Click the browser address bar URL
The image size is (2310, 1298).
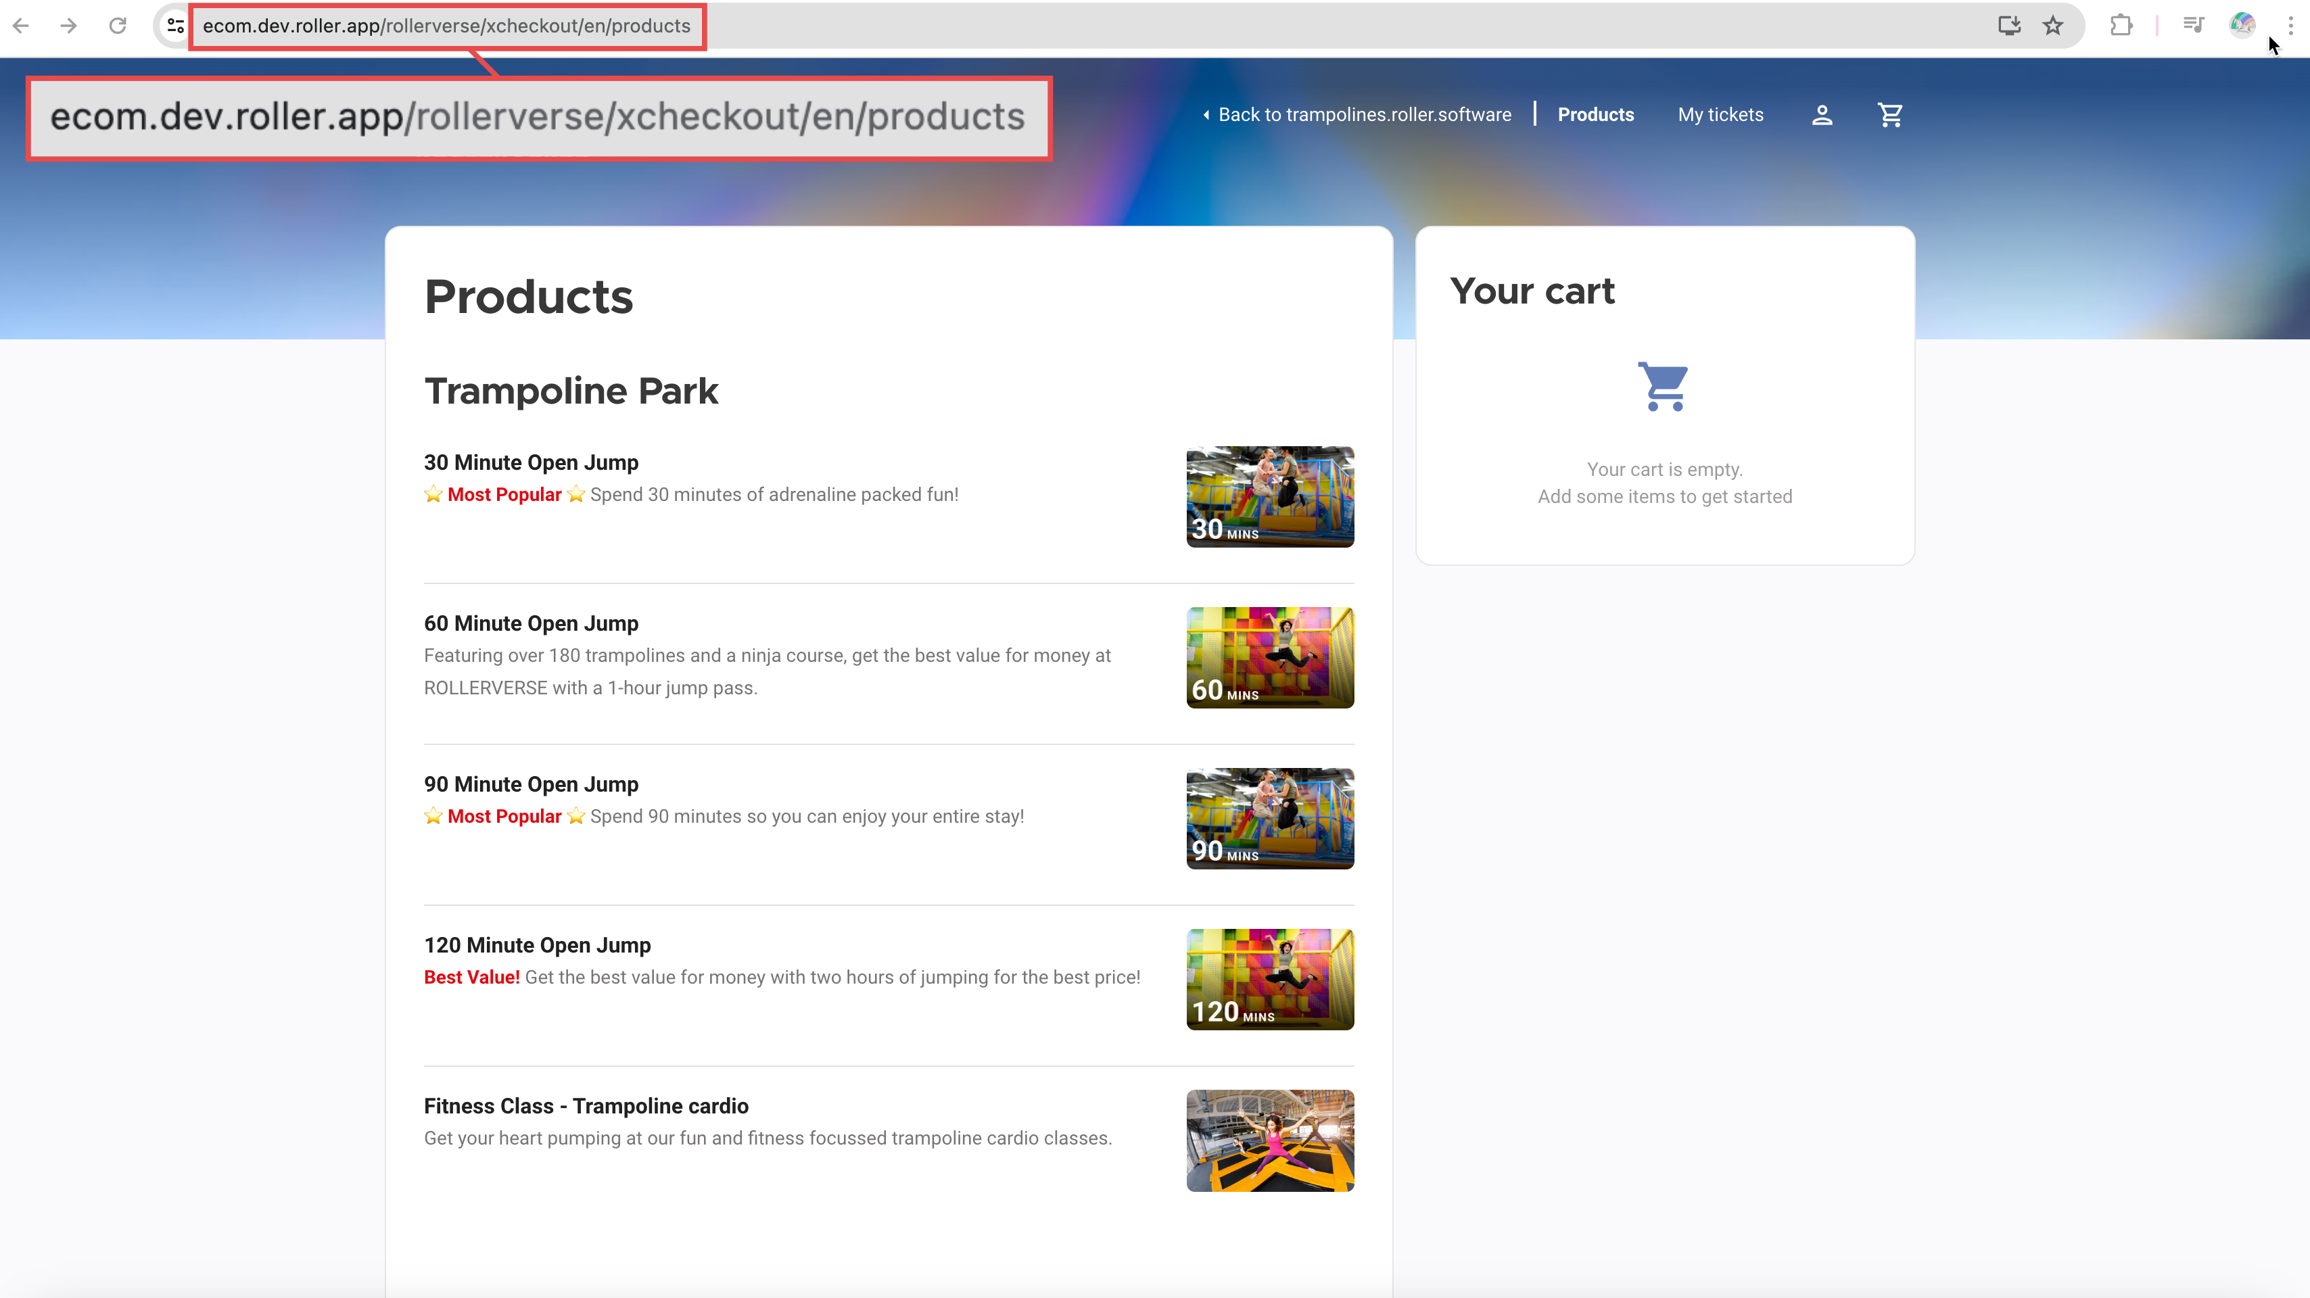tap(446, 26)
